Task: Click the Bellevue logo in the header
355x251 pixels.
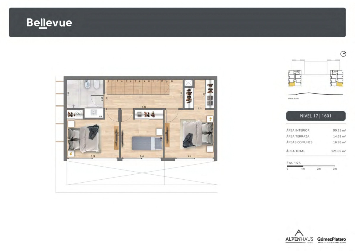Action: point(49,23)
